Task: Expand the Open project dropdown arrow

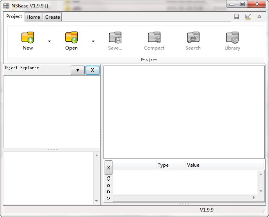Action: [93, 41]
